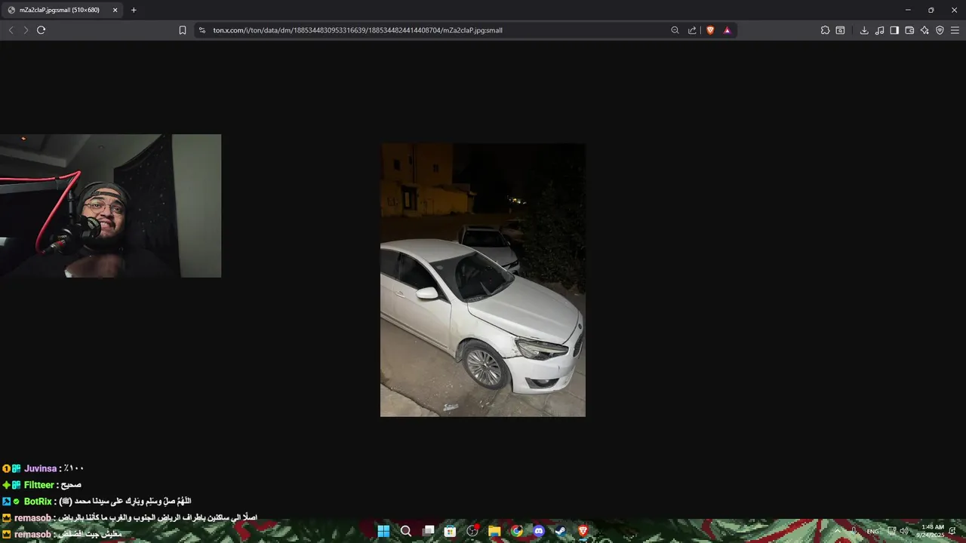Open Steam from the taskbar
Image resolution: width=966 pixels, height=543 pixels.
coord(561,531)
